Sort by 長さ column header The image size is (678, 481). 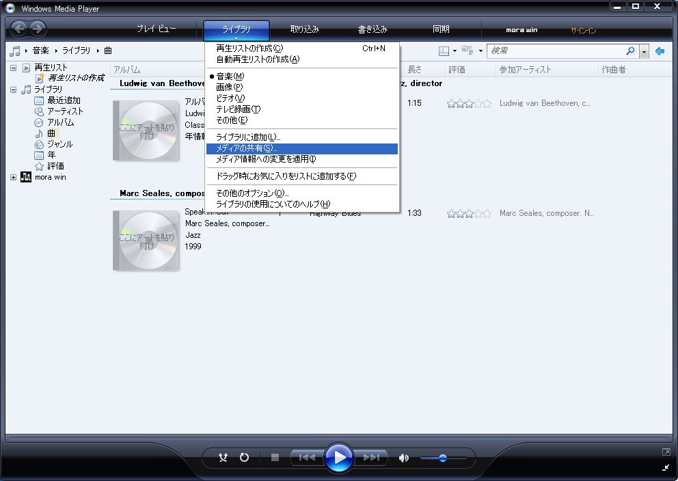point(424,70)
